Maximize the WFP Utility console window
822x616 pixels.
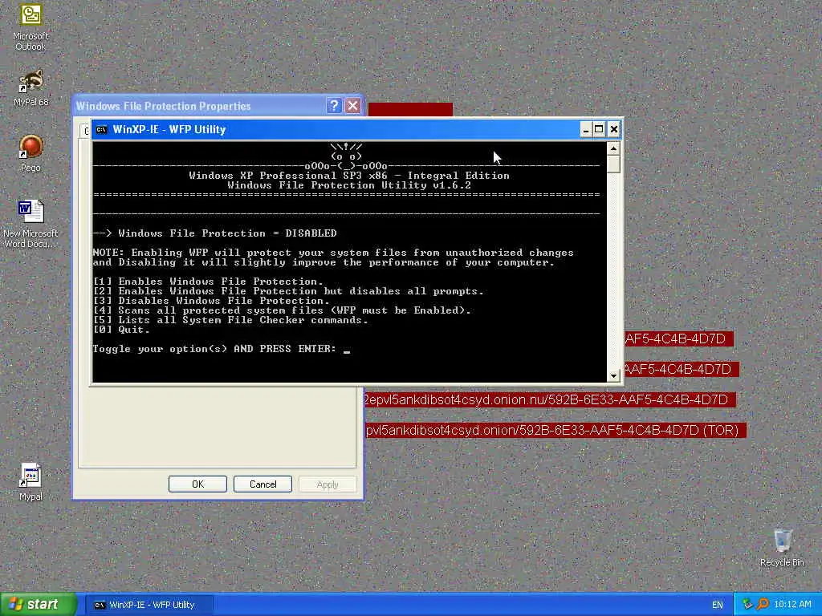coord(599,129)
